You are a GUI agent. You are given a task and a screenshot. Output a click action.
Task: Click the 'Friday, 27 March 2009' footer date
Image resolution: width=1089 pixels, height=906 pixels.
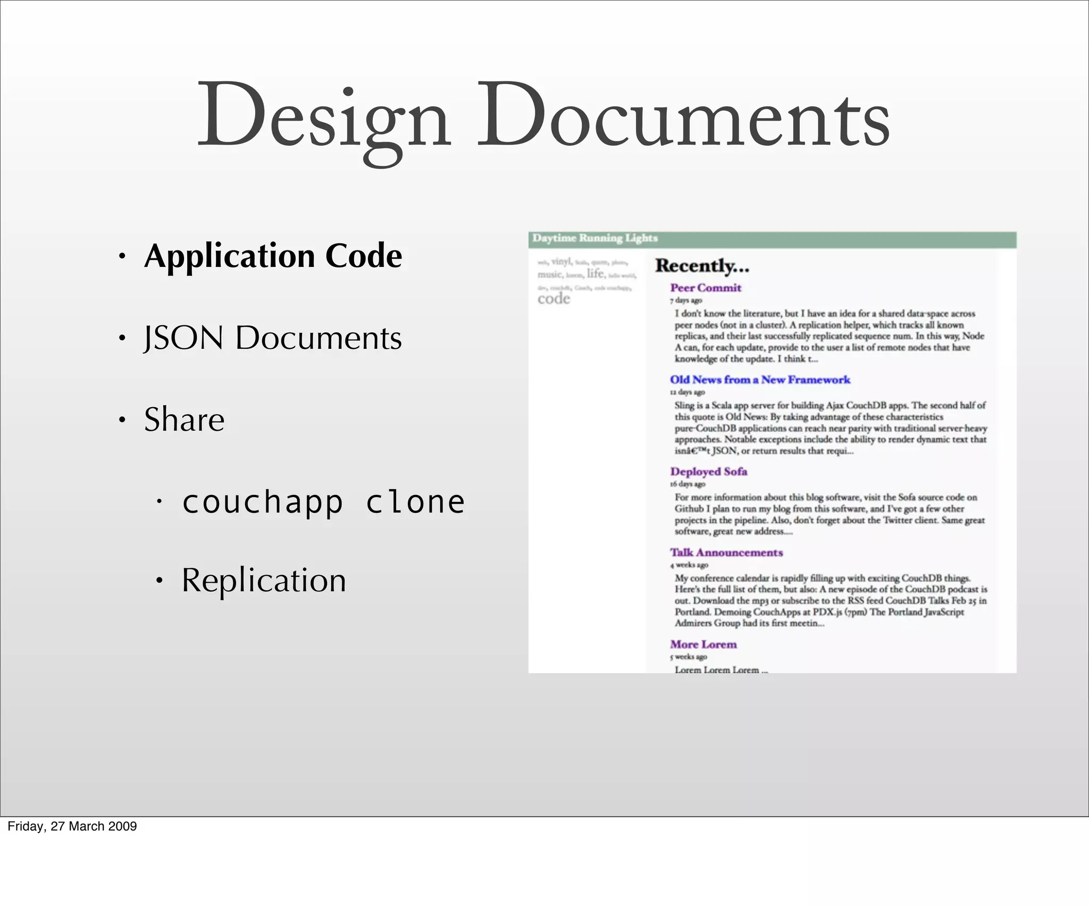pyautogui.click(x=72, y=826)
